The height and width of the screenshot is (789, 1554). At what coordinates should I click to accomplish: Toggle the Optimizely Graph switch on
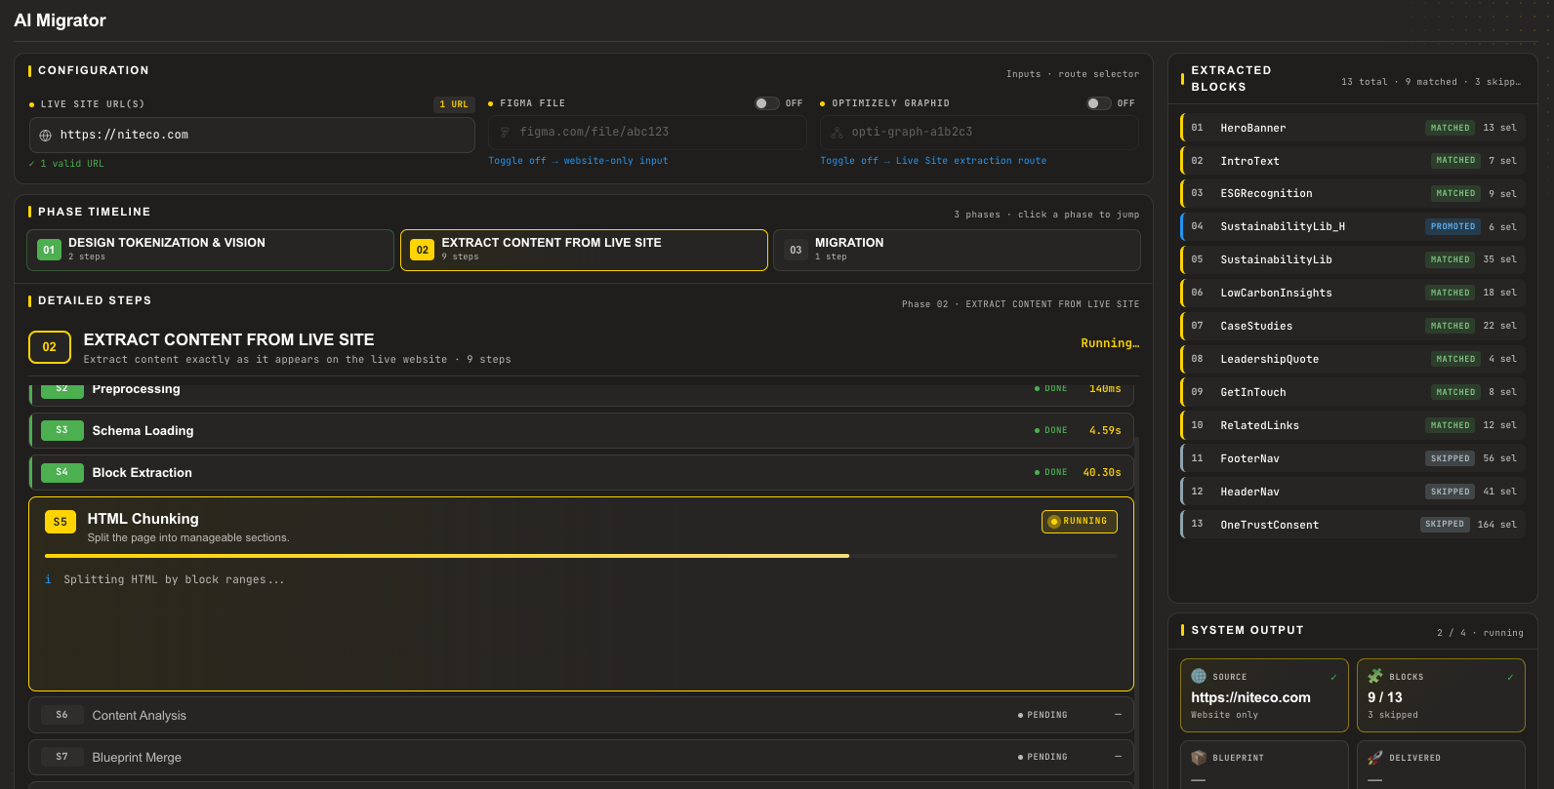[1099, 103]
